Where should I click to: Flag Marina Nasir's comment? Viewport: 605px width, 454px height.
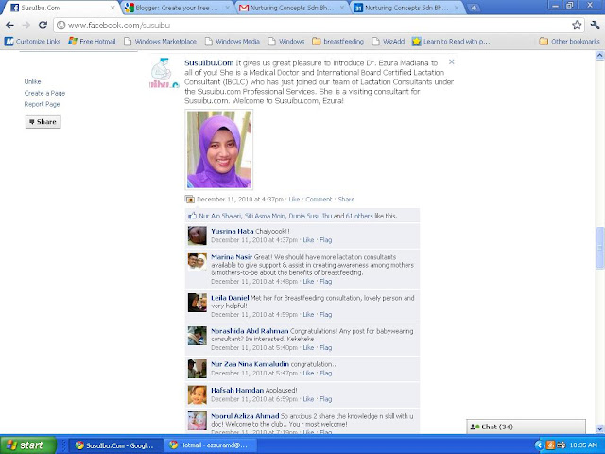click(325, 282)
